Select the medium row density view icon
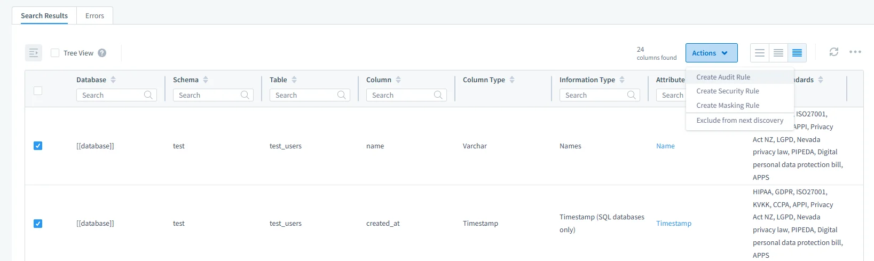 point(778,53)
